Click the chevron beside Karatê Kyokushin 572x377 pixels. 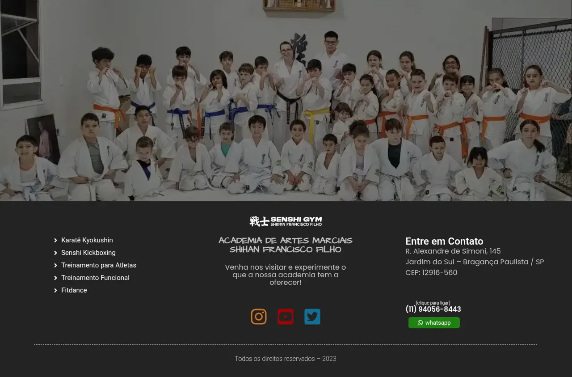point(55,240)
